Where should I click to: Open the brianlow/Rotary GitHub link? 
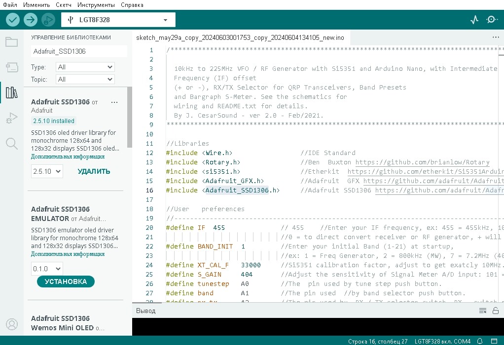(422, 162)
